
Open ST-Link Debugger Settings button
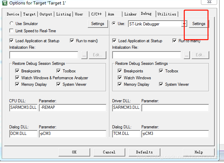[x=199, y=24]
